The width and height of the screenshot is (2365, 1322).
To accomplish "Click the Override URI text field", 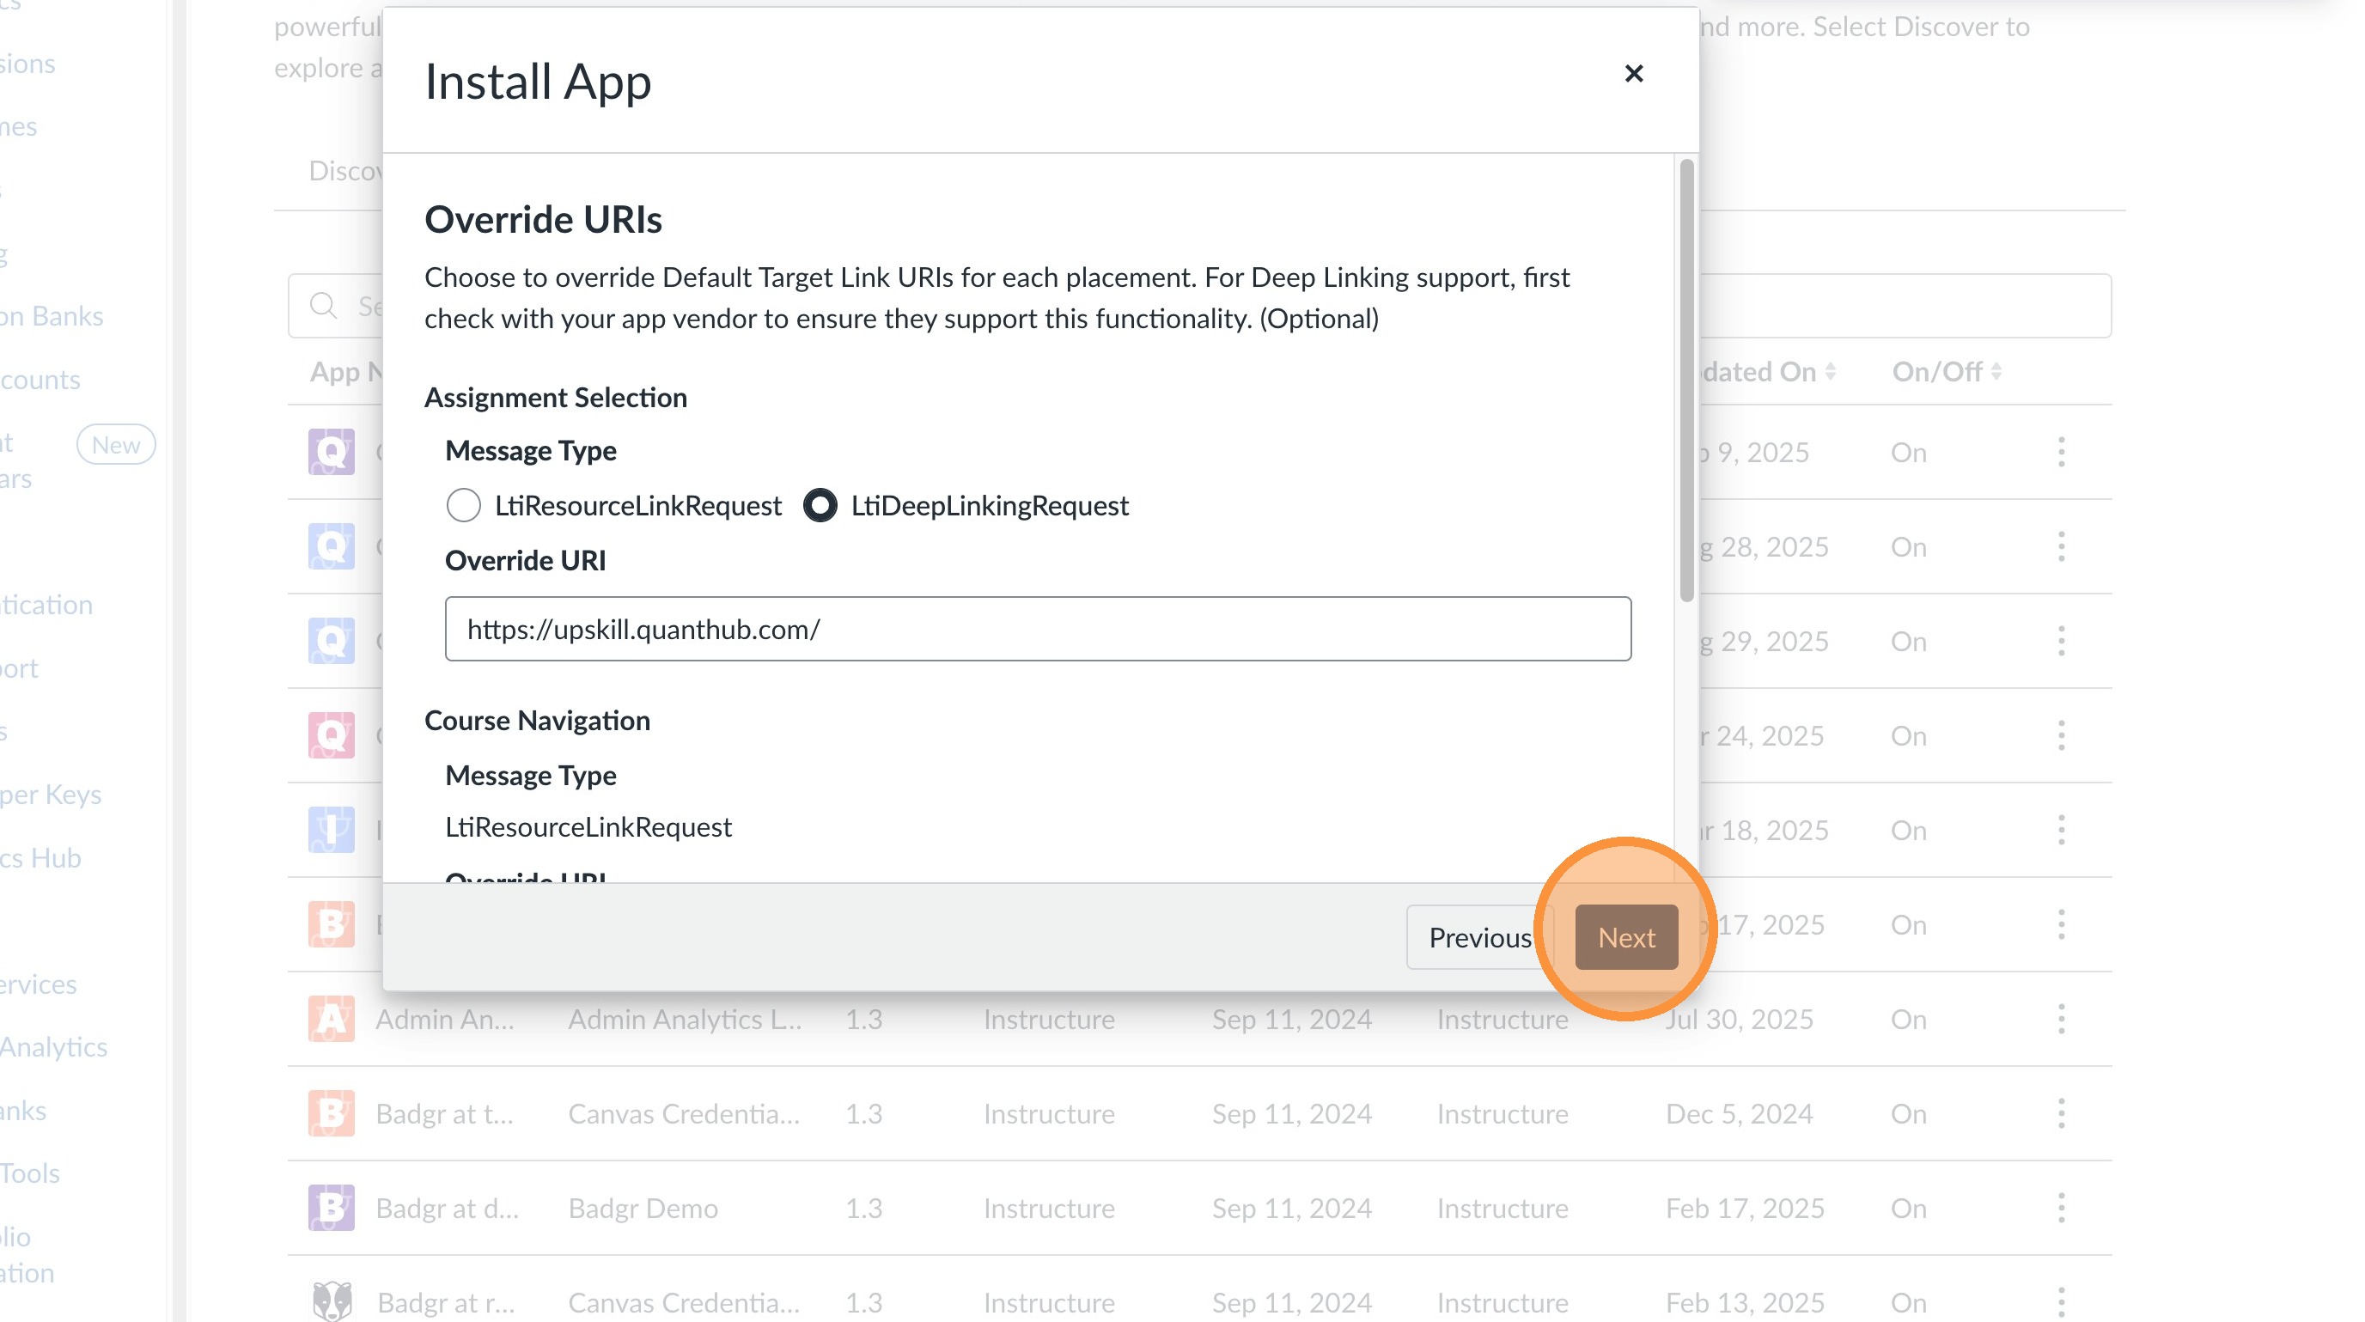I will pyautogui.click(x=1038, y=629).
